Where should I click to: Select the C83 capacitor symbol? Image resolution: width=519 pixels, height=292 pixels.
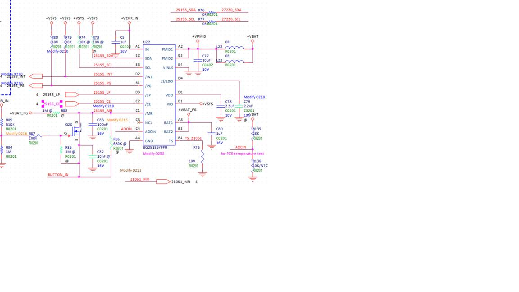(x=93, y=124)
